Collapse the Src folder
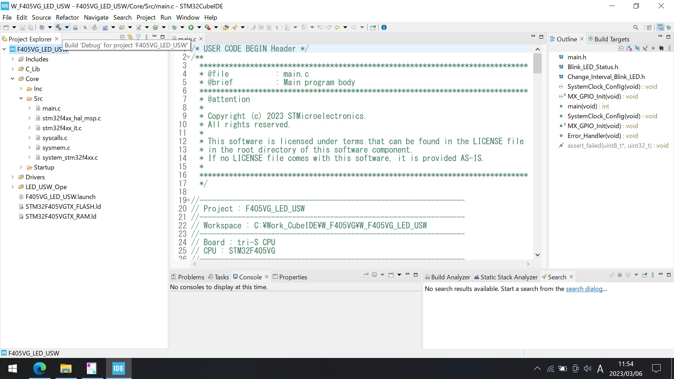This screenshot has width=674, height=379. tap(21, 99)
